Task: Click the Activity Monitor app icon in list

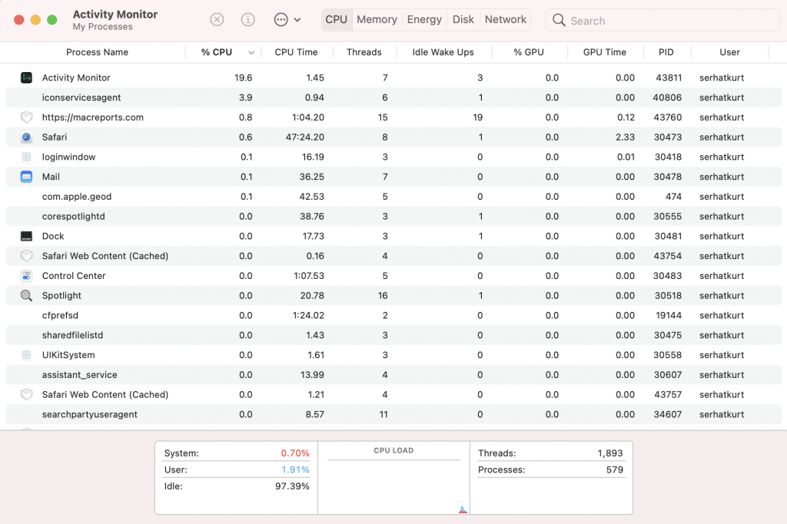Action: click(26, 78)
